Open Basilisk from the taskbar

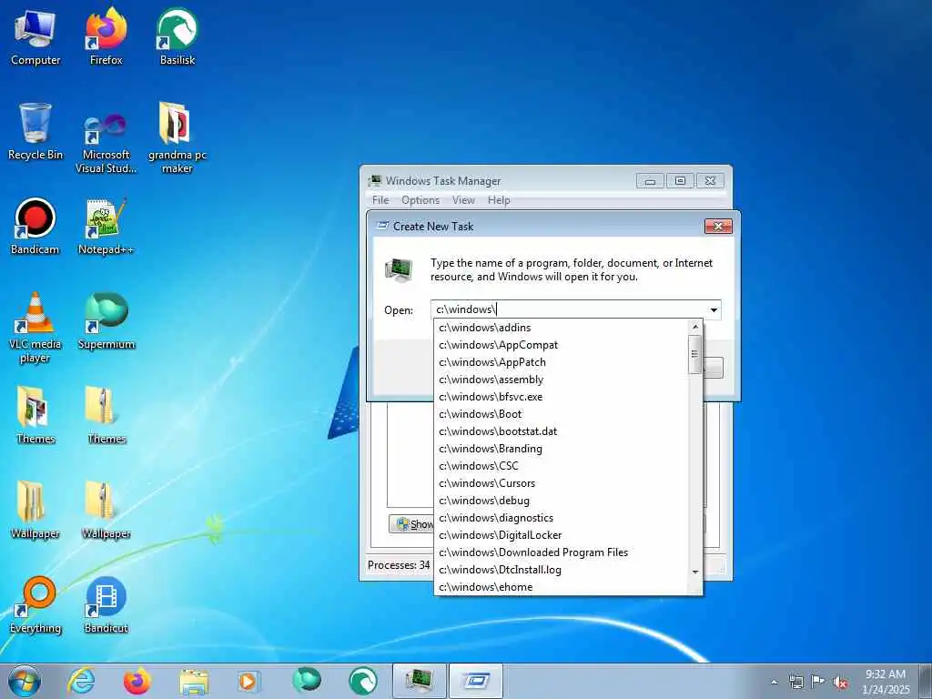362,681
